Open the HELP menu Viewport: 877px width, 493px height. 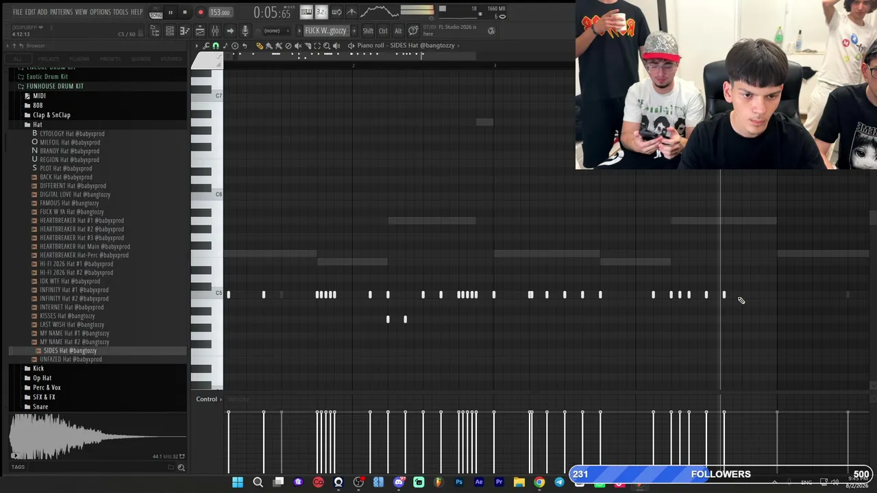pyautogui.click(x=137, y=12)
